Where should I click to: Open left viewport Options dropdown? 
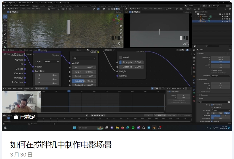click(x=119, y=12)
